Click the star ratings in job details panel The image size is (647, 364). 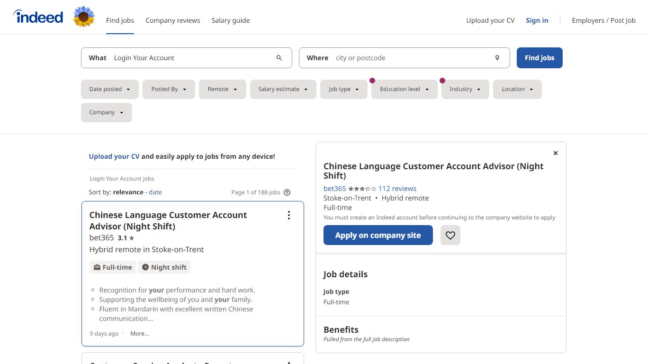click(362, 189)
